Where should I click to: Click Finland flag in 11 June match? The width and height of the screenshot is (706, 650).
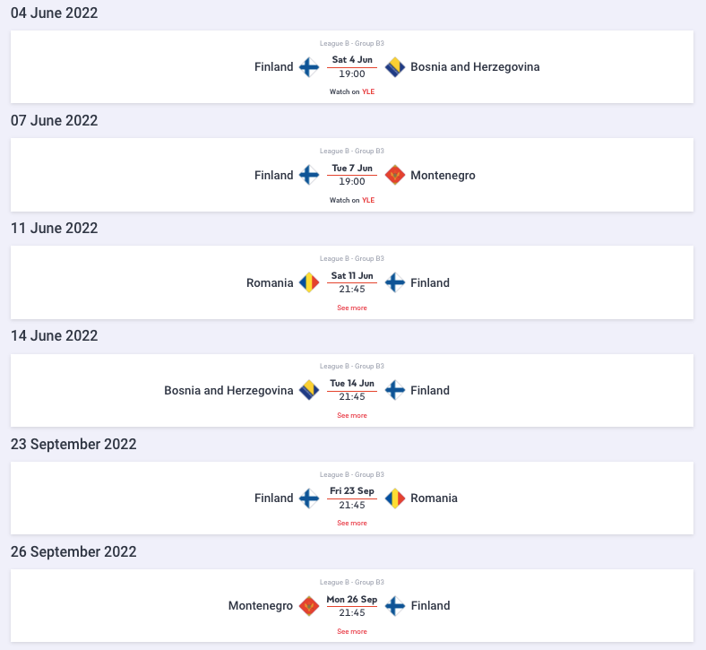pos(395,282)
